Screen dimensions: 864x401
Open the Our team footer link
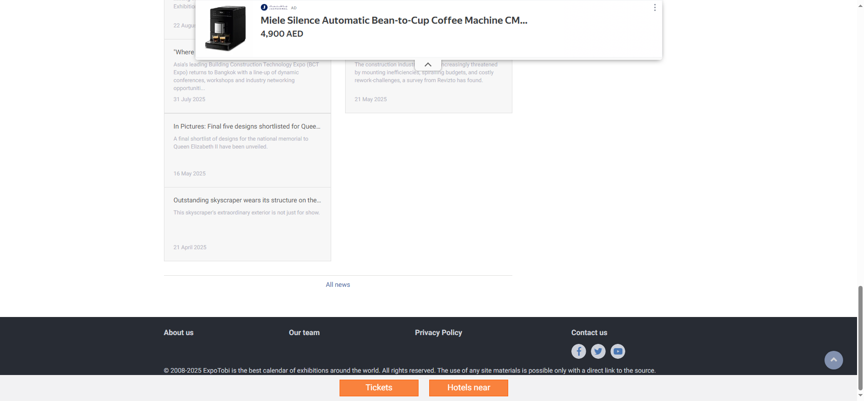tap(304, 333)
